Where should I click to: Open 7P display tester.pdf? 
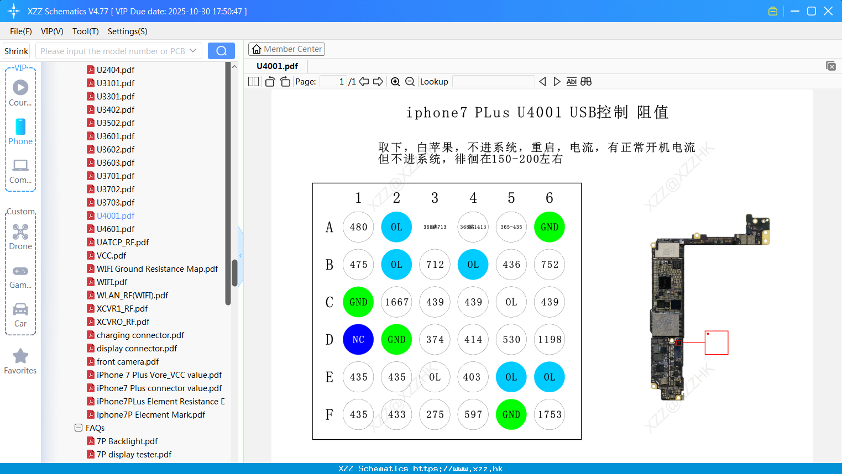129,454
